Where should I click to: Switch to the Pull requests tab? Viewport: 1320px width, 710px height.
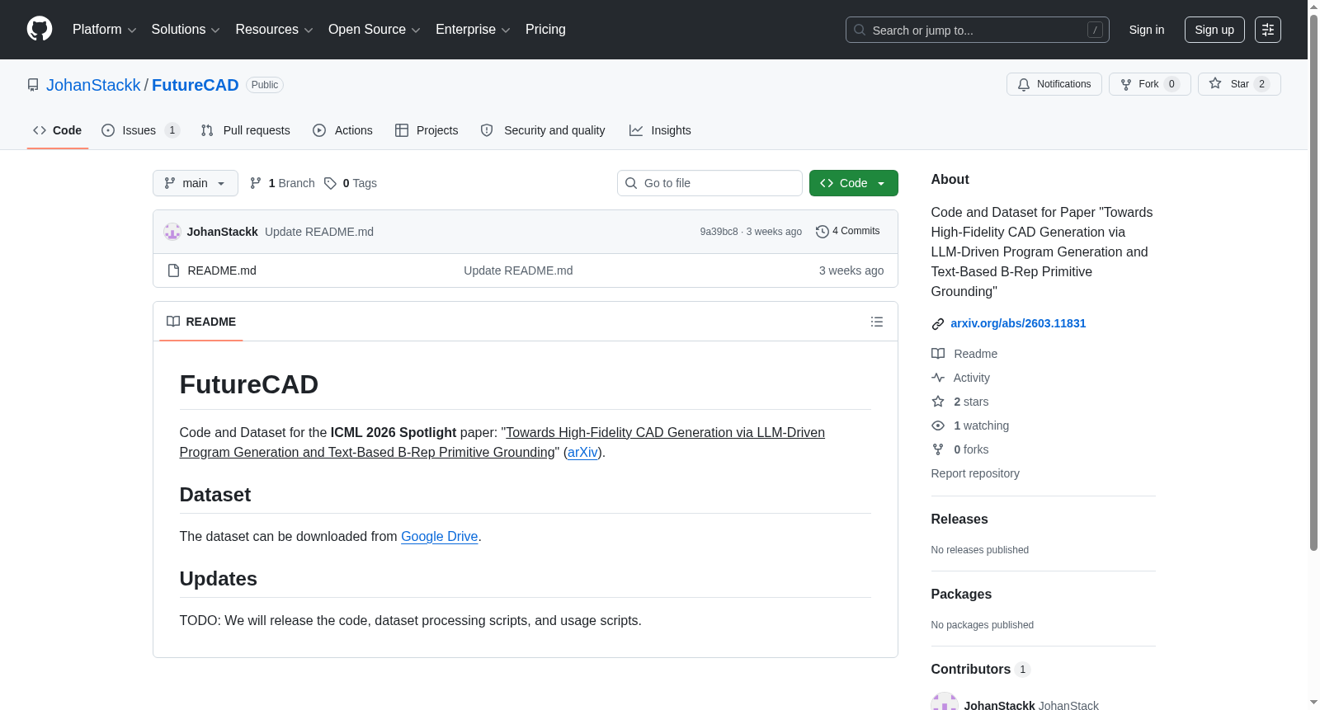tap(246, 130)
